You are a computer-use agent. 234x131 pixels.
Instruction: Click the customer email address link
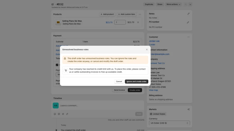tap(160, 54)
